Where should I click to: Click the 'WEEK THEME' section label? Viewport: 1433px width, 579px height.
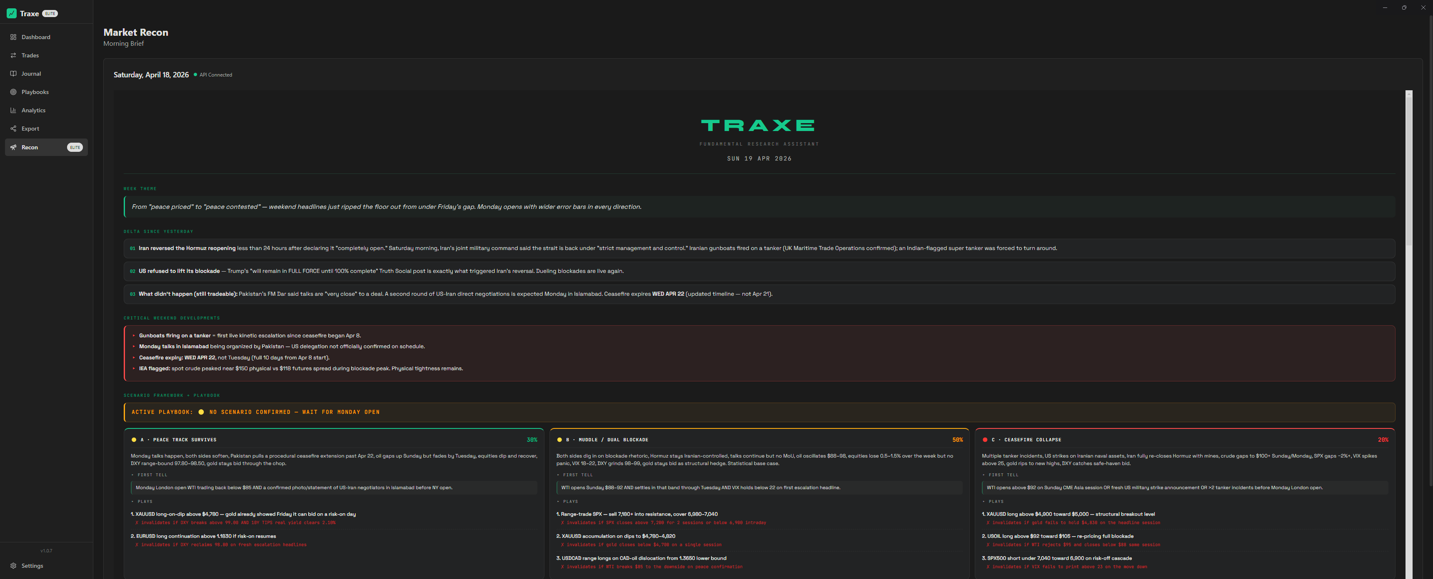click(140, 189)
